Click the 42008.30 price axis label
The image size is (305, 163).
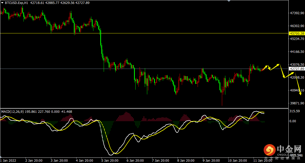click(297, 78)
